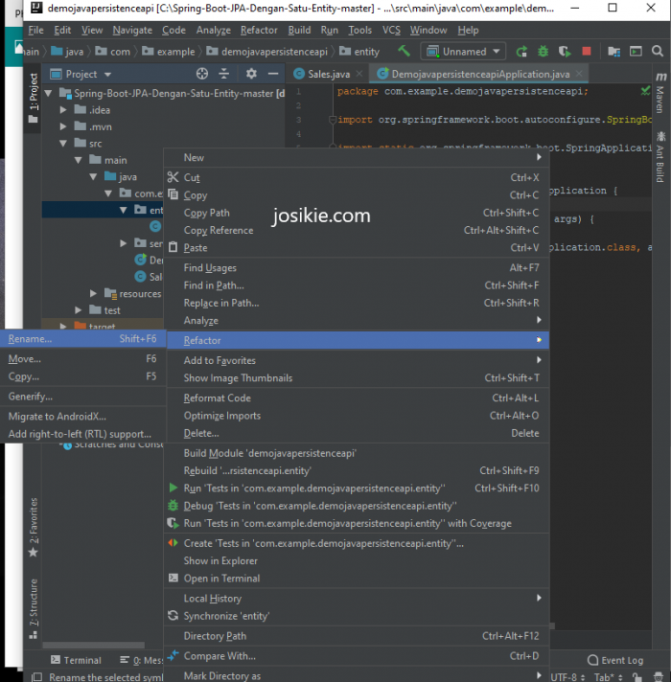Switch to the Sales.java tab
The width and height of the screenshot is (671, 682).
328,74
